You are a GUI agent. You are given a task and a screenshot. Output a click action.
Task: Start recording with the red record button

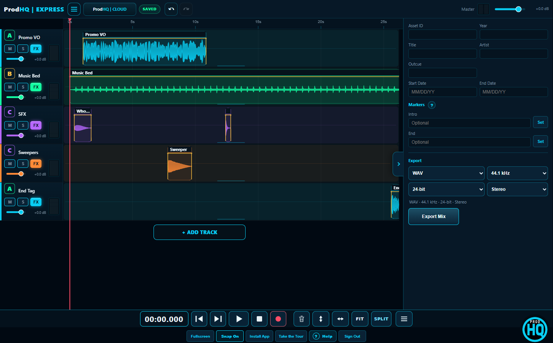[278, 319]
